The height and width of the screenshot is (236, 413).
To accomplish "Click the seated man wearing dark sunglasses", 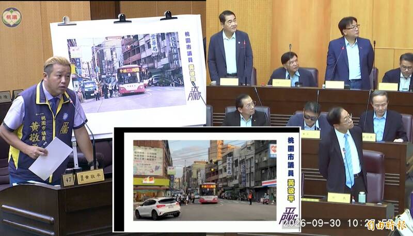I will (x=309, y=117).
